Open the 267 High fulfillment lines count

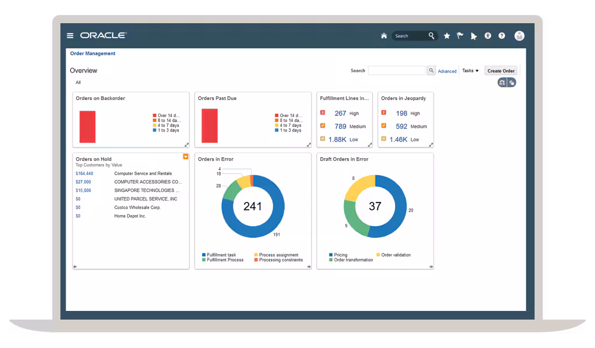(x=340, y=113)
